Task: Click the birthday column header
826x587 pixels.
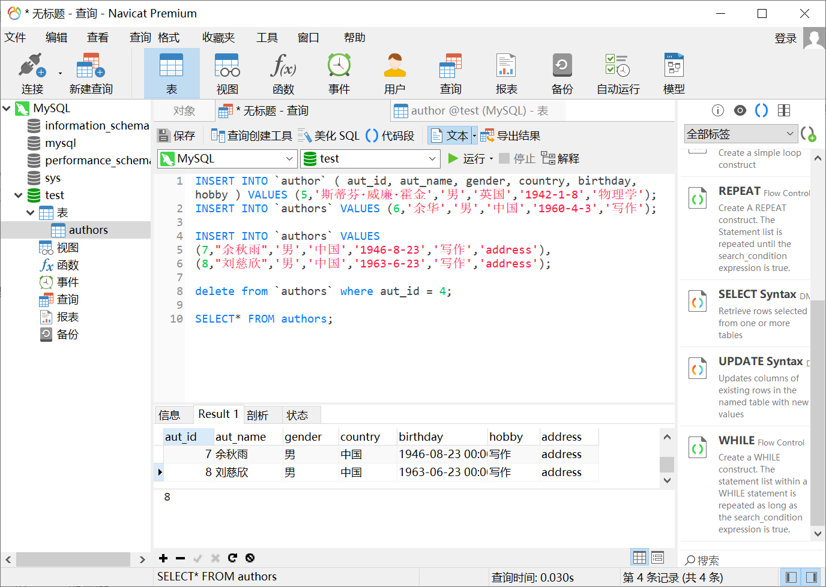Action: 442,437
